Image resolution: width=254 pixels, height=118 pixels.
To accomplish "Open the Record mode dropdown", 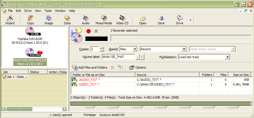I will 184,49.
